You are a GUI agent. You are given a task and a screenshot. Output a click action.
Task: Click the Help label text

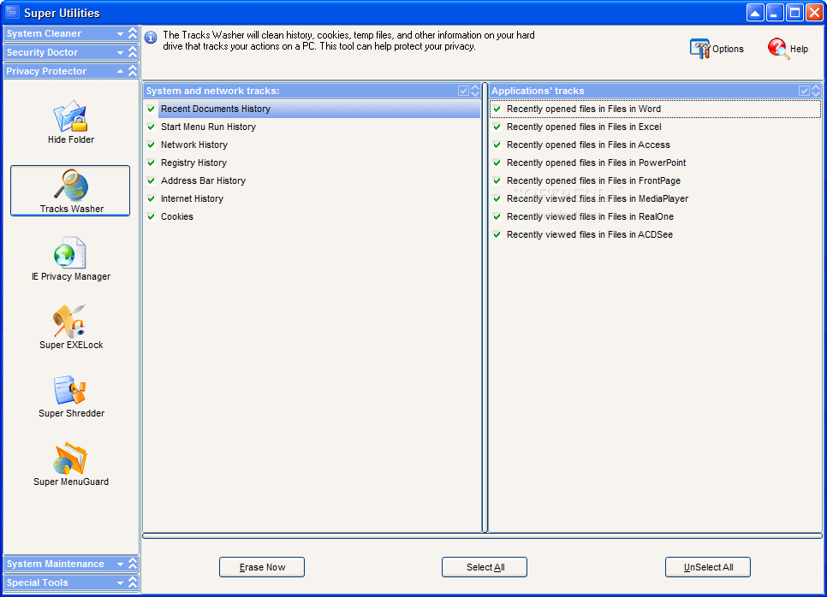pos(799,49)
